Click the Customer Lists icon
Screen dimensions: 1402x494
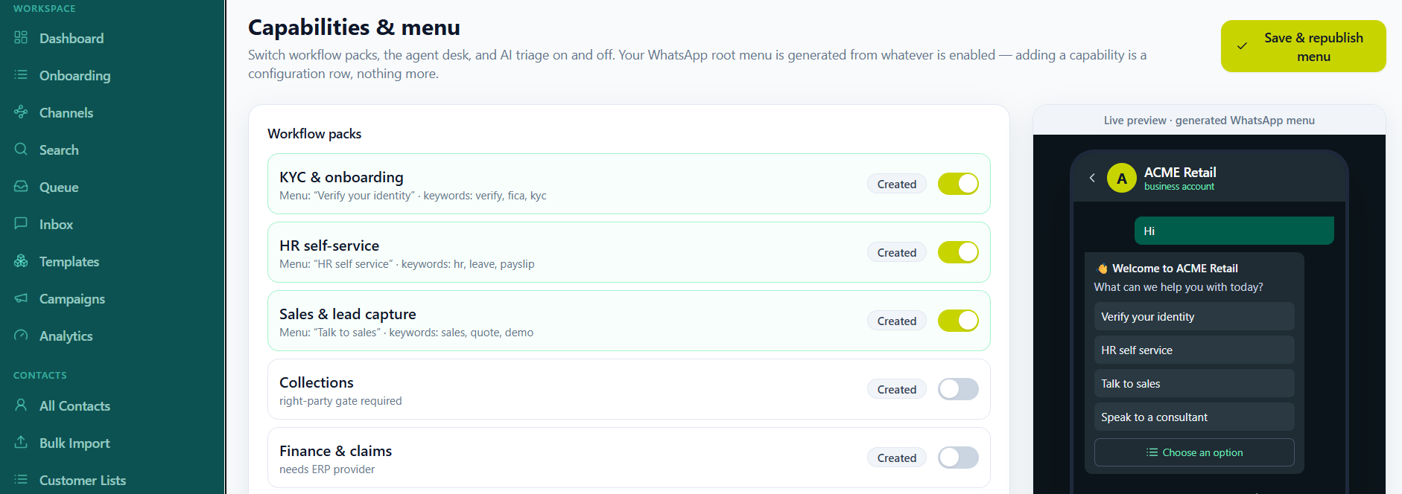pyautogui.click(x=21, y=479)
